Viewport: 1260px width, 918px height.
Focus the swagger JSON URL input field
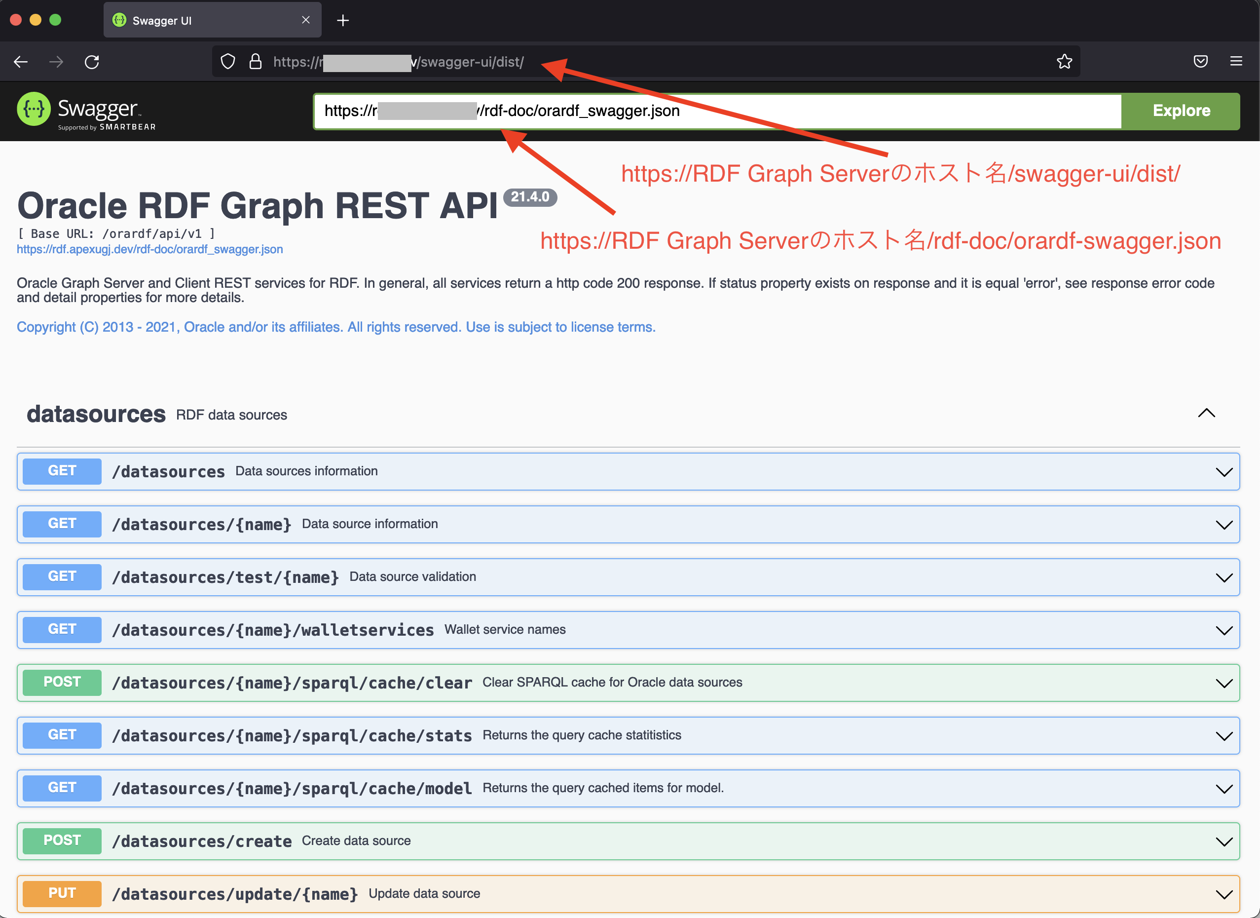tap(717, 111)
